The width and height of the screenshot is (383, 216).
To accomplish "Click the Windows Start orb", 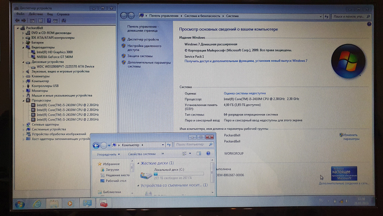I will [20, 204].
